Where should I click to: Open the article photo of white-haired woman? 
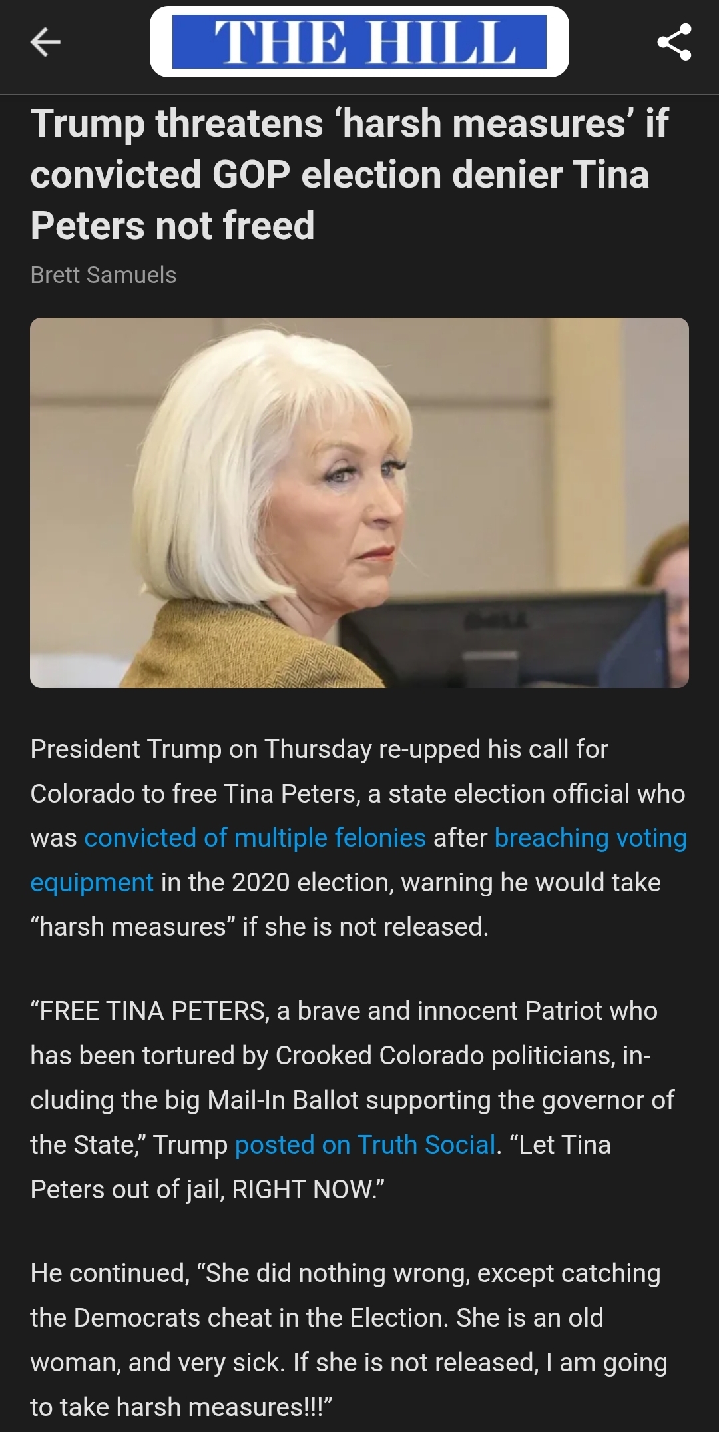coord(359,503)
